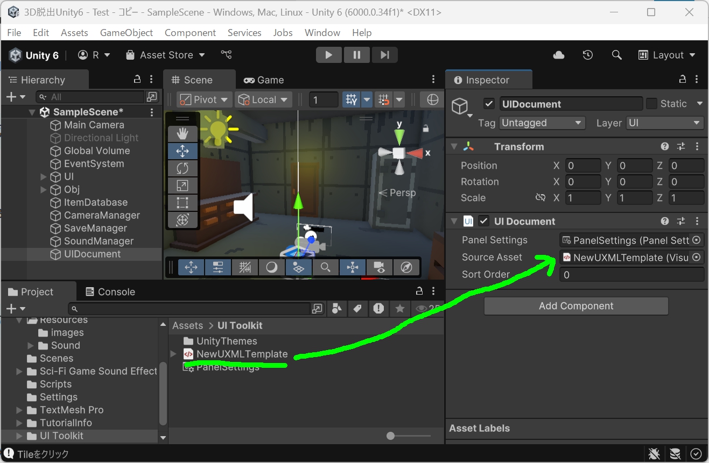This screenshot has width=709, height=463.
Task: Click the Step frame button next to Pause
Action: [384, 54]
